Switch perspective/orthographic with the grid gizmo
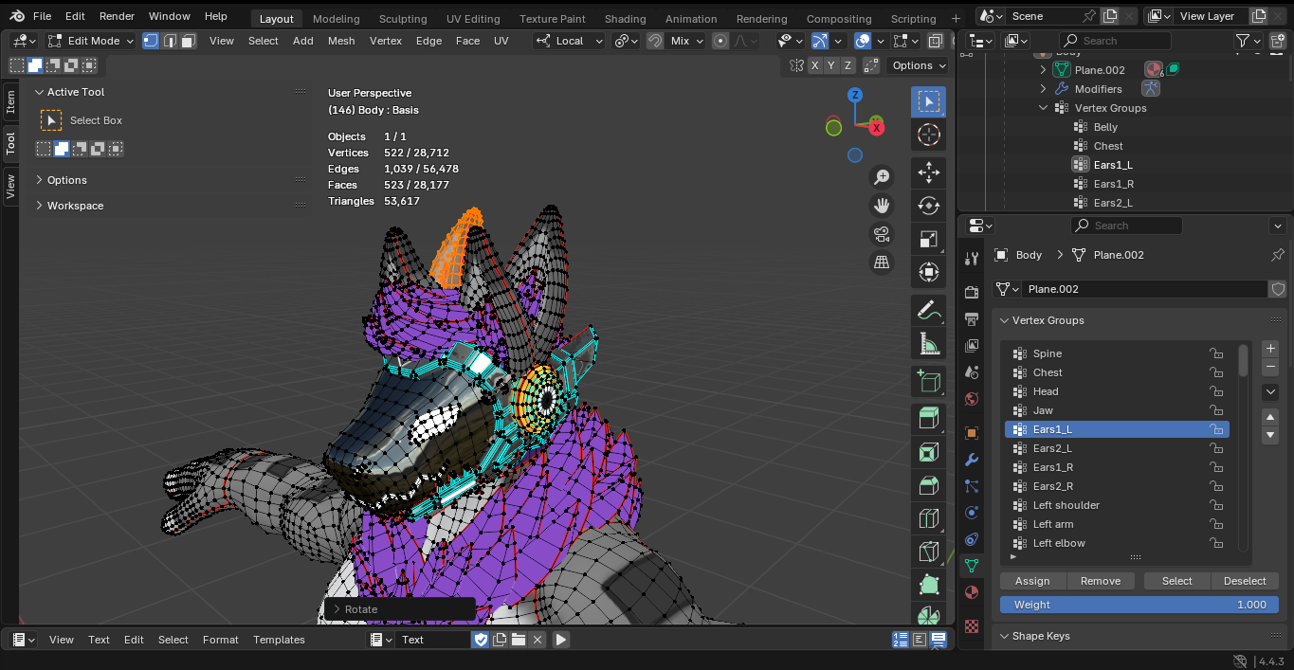This screenshot has width=1294, height=670. (882, 263)
